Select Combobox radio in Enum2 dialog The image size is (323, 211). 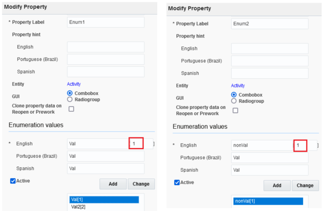click(x=234, y=95)
